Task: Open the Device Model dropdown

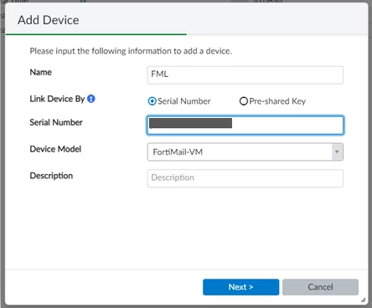Action: 245,152
